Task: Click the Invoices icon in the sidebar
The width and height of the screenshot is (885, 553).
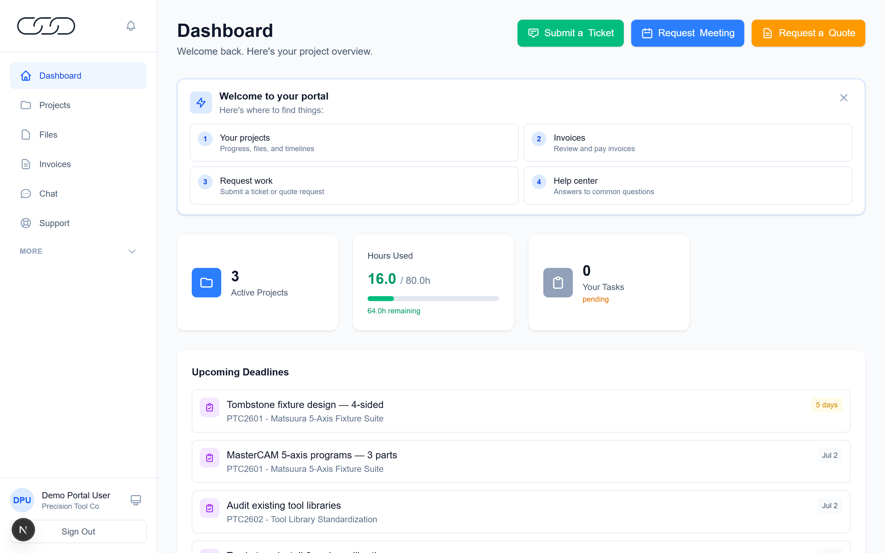Action: (x=26, y=164)
